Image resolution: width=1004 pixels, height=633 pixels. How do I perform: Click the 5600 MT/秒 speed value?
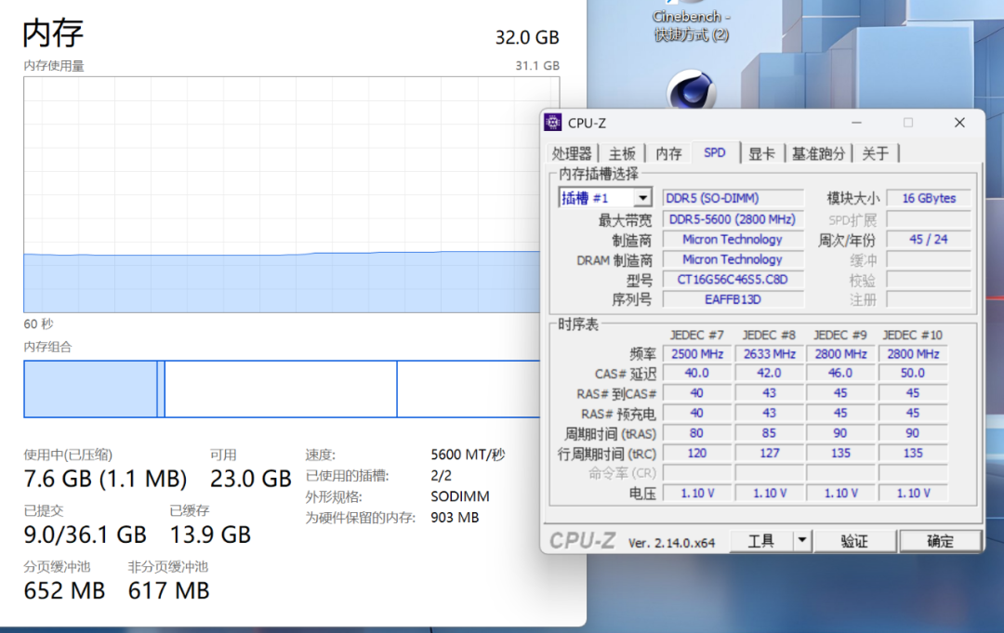pyautogui.click(x=468, y=455)
